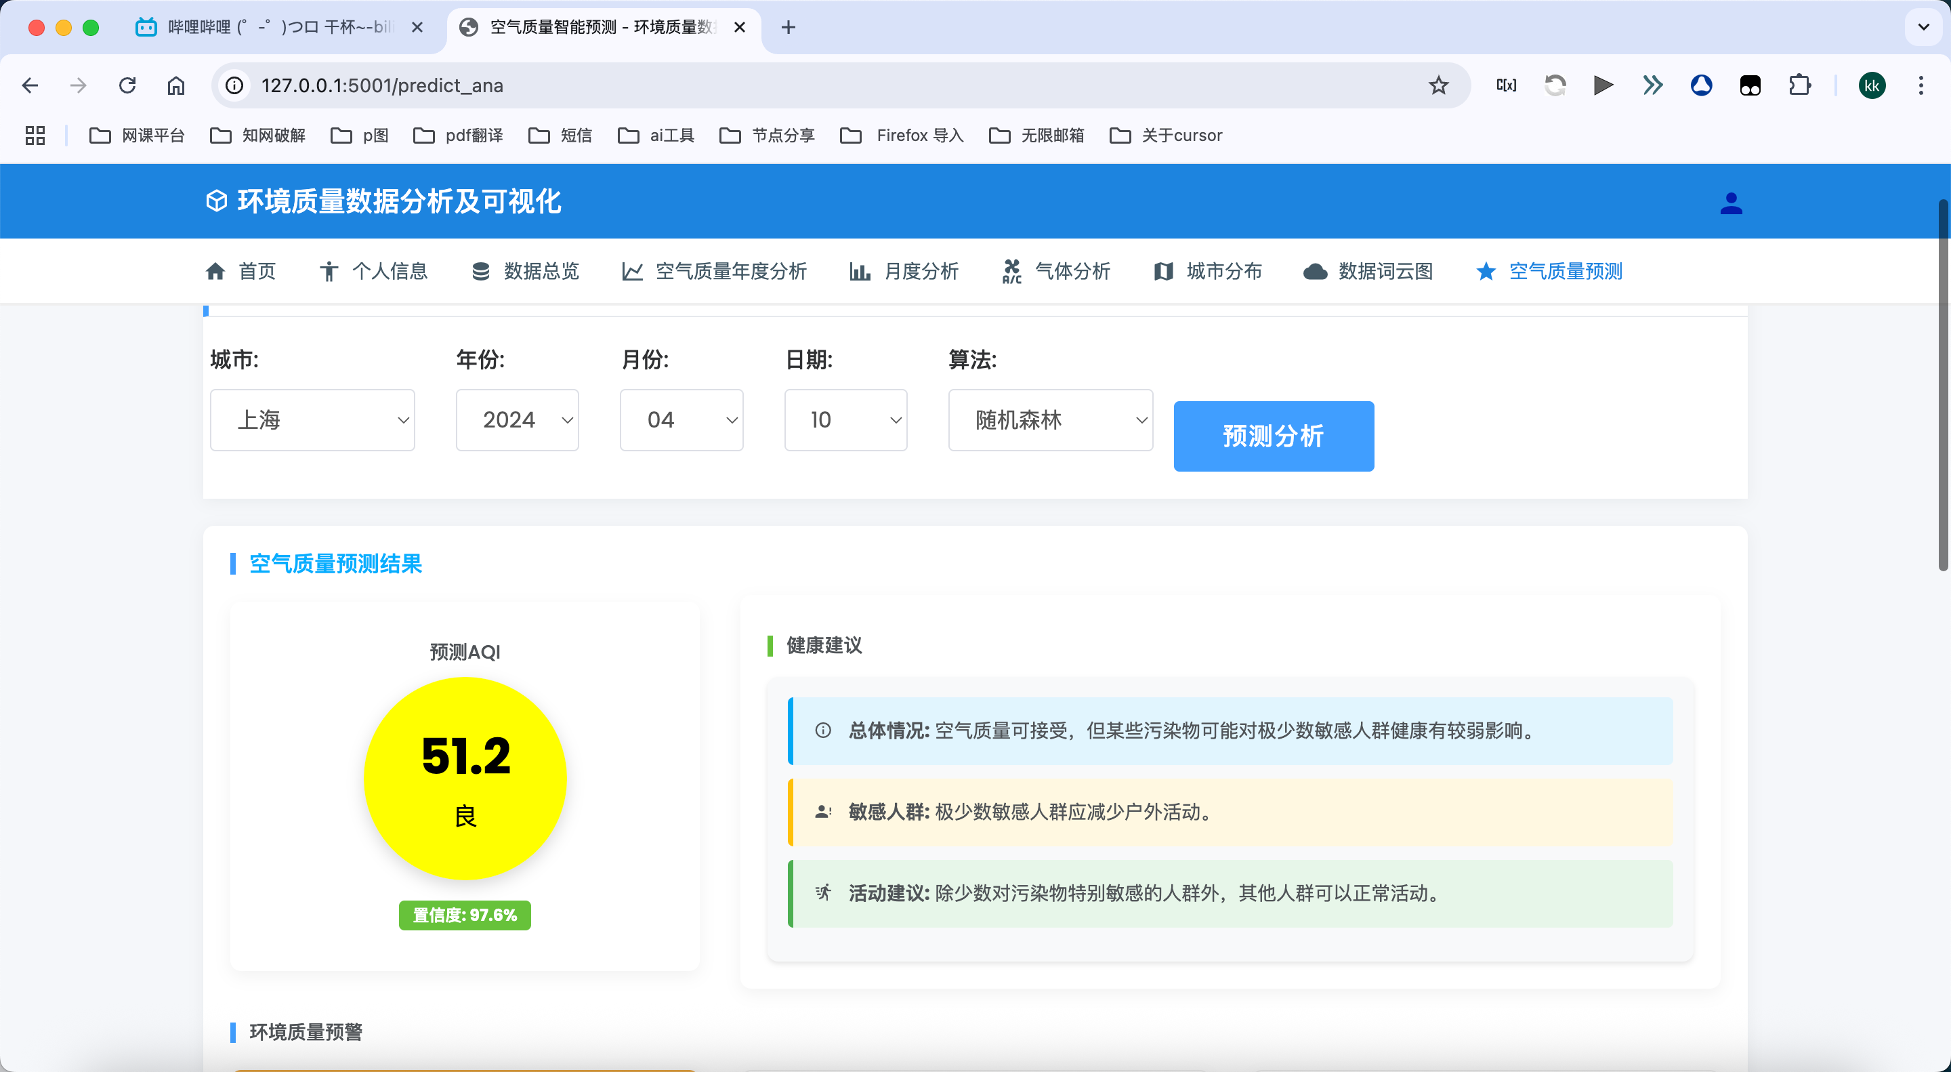Expand the 年份 dropdown showing 2024
The image size is (1951, 1072).
tap(518, 419)
